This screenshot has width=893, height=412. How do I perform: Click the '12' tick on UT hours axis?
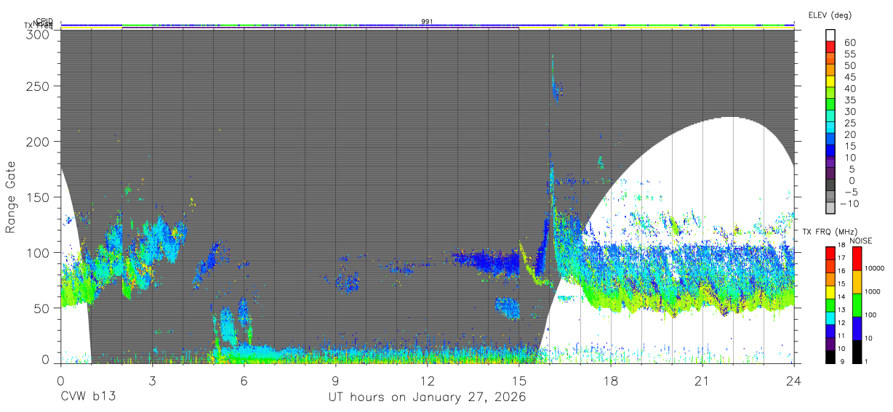[427, 380]
